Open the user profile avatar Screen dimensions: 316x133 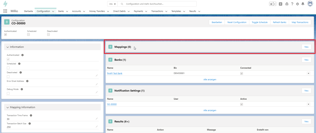(x=310, y=4)
